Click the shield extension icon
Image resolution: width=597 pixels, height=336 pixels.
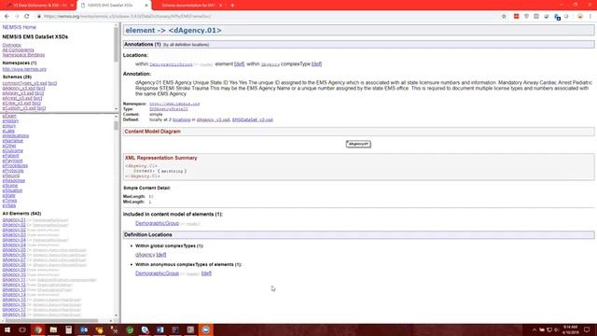526,17
